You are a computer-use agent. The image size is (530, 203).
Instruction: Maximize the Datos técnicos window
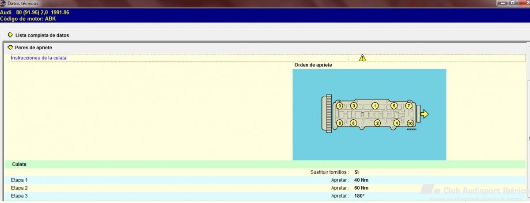(513, 3)
